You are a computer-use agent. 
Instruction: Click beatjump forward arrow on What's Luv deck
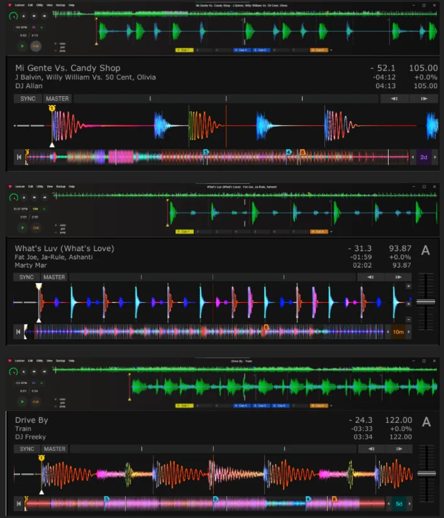[x=399, y=277]
